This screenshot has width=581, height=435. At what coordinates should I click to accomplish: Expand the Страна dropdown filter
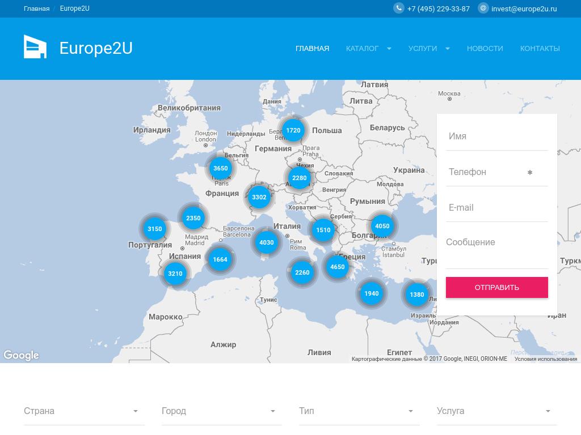(84, 411)
